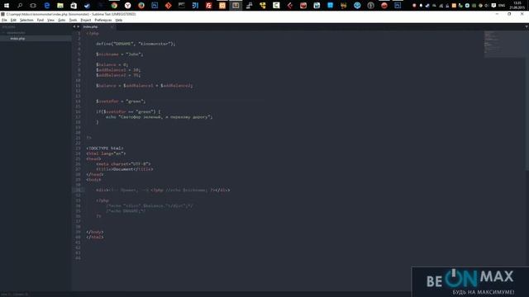The width and height of the screenshot is (529, 297).
Task: Close the index.php tab
Action: point(112,26)
